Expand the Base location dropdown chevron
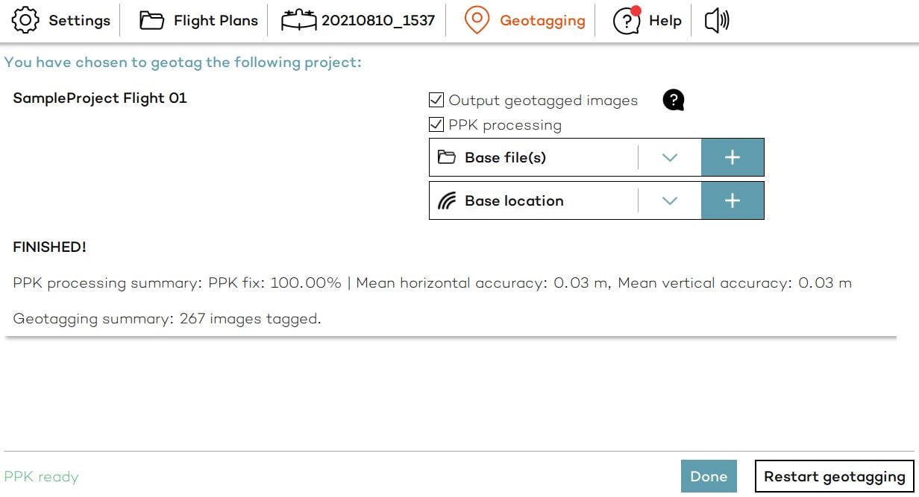This screenshot has width=919, height=497. (669, 201)
